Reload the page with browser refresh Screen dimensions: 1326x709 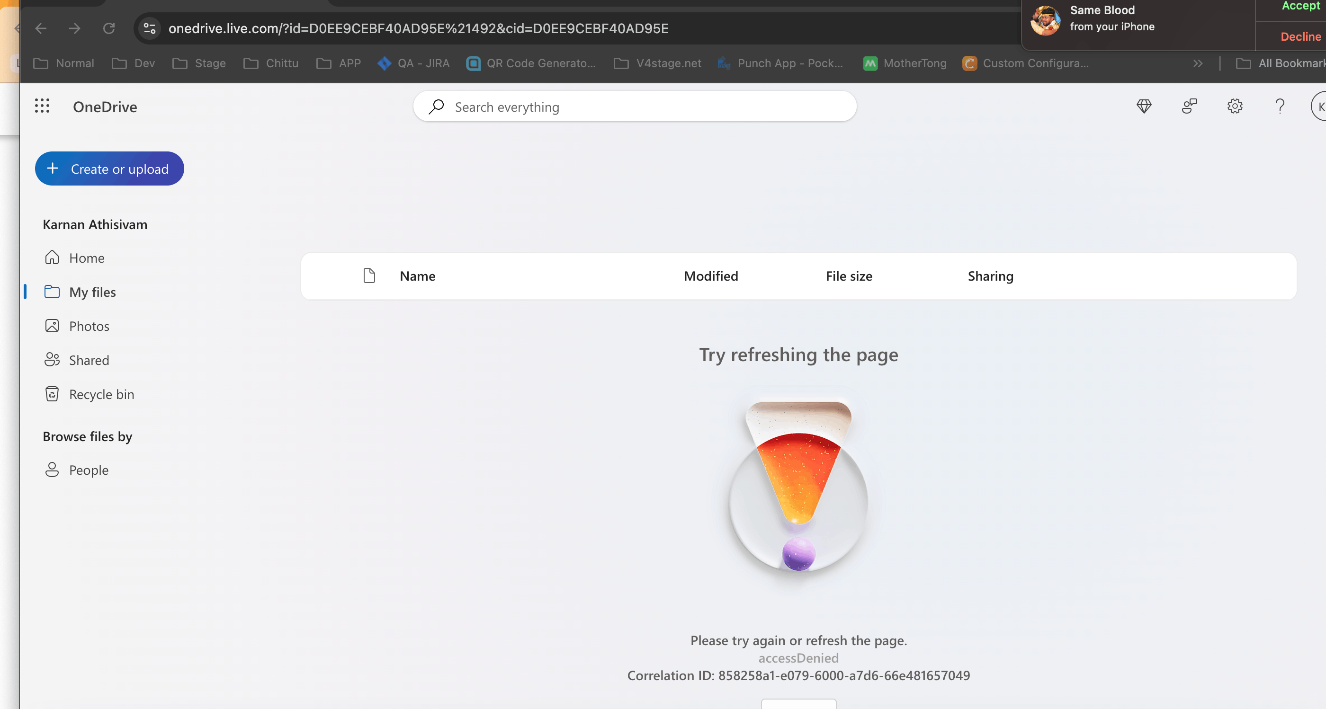[108, 28]
